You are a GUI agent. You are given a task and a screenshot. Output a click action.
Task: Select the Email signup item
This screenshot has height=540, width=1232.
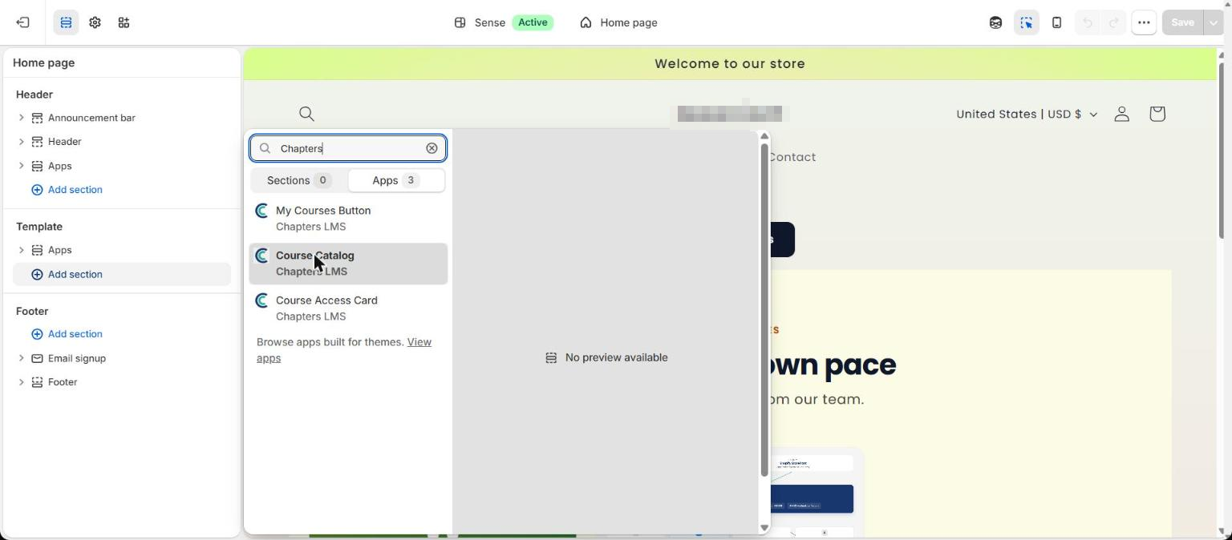pos(77,358)
